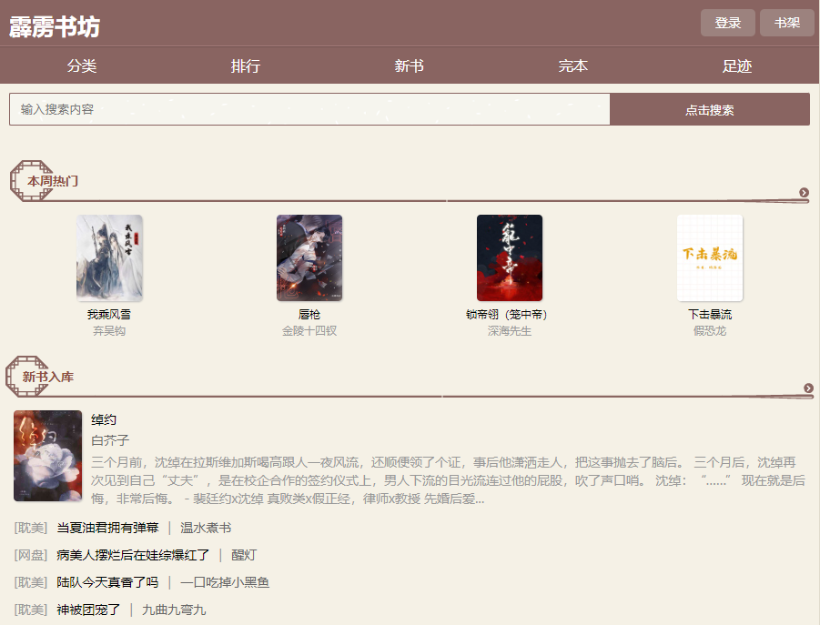The width and height of the screenshot is (820, 625).
Task: Open the 书架 bookshelf button
Action: 787,23
